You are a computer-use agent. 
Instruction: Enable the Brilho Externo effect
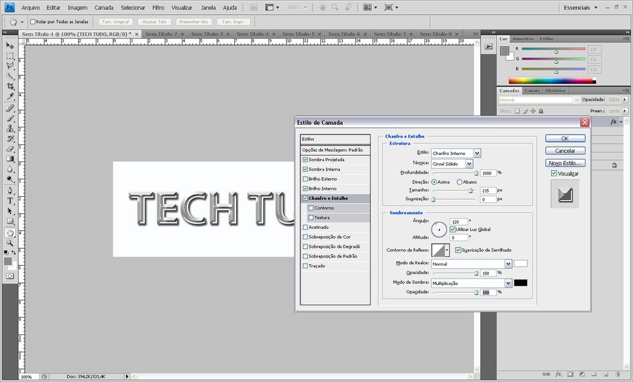(x=306, y=179)
